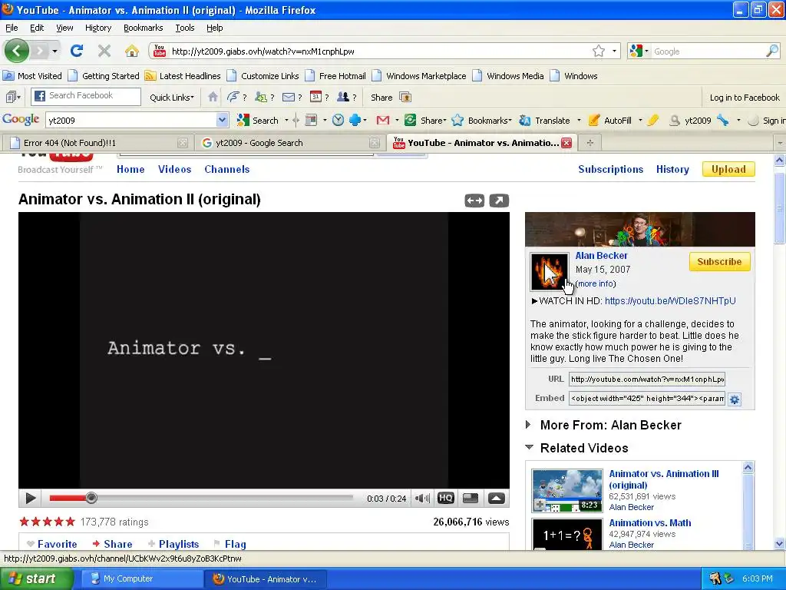
Task: Click the yellow Upload button
Action: [x=728, y=169]
